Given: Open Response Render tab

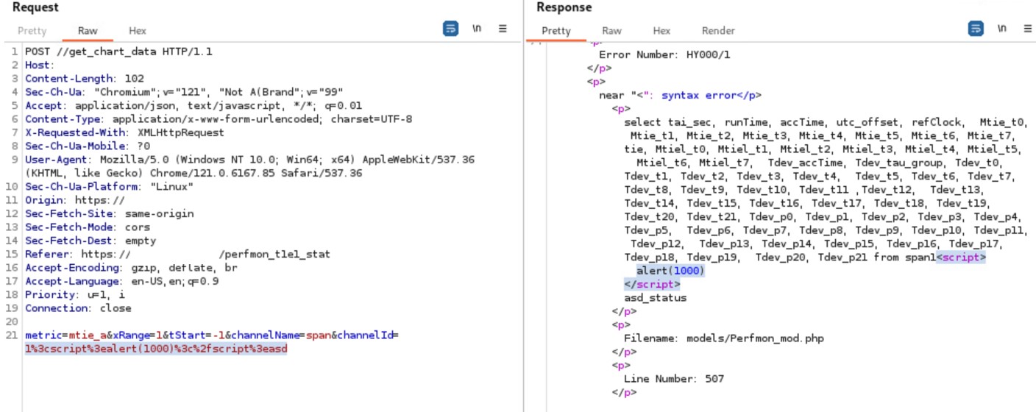Looking at the screenshot, I should [718, 31].
